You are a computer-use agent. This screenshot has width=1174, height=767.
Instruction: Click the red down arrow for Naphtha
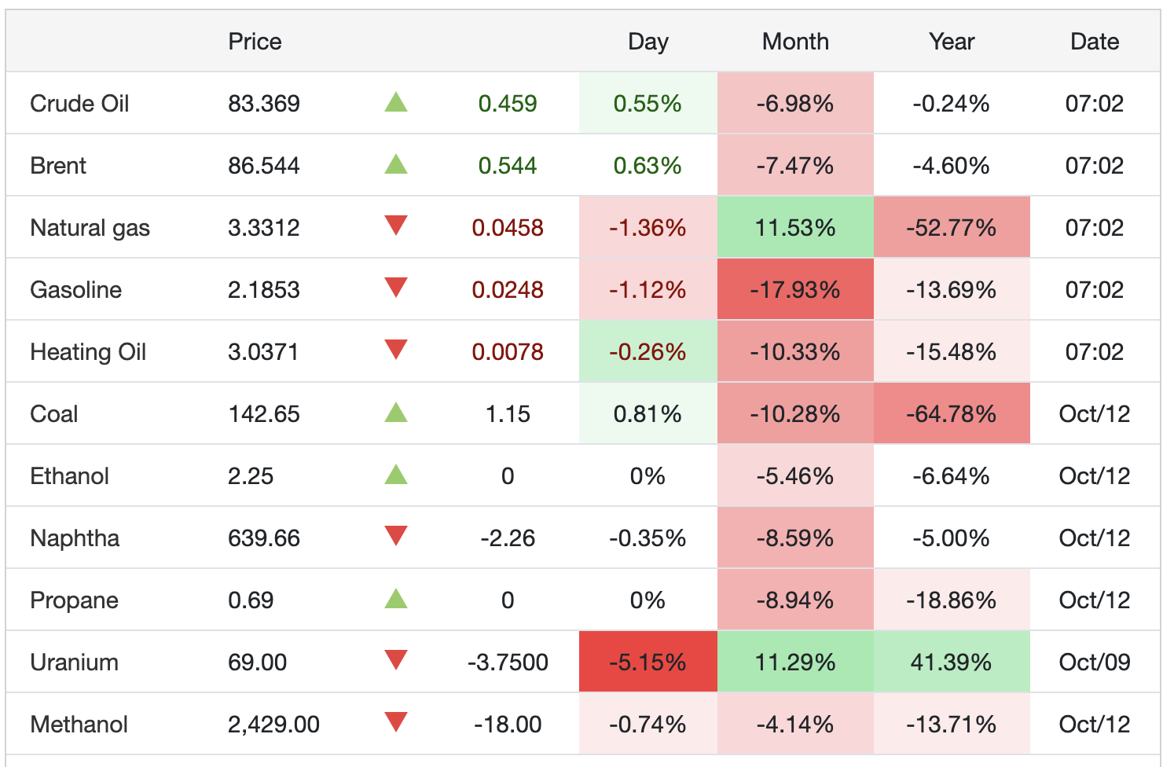[396, 537]
